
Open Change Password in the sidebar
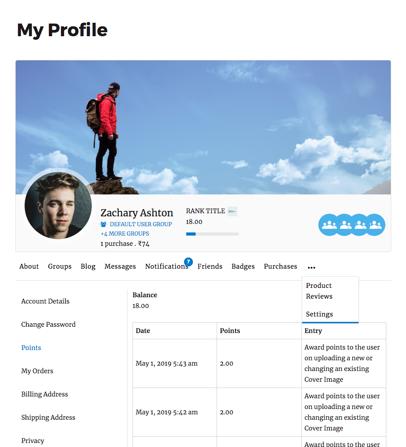pyautogui.click(x=48, y=325)
